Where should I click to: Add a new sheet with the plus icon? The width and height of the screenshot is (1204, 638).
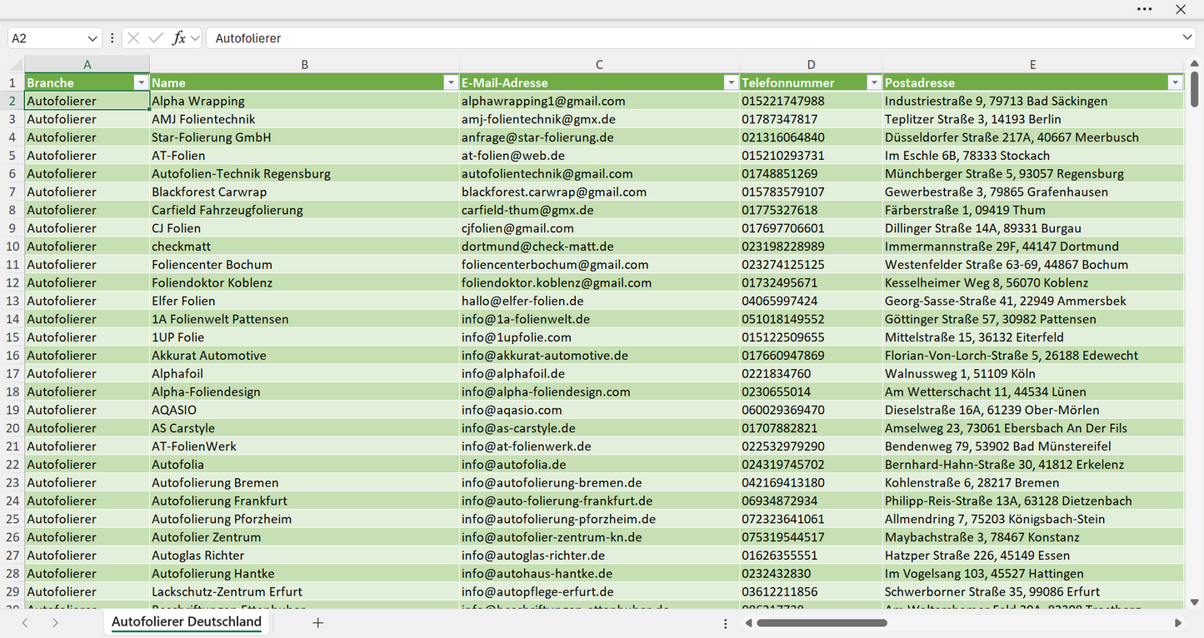(x=317, y=623)
